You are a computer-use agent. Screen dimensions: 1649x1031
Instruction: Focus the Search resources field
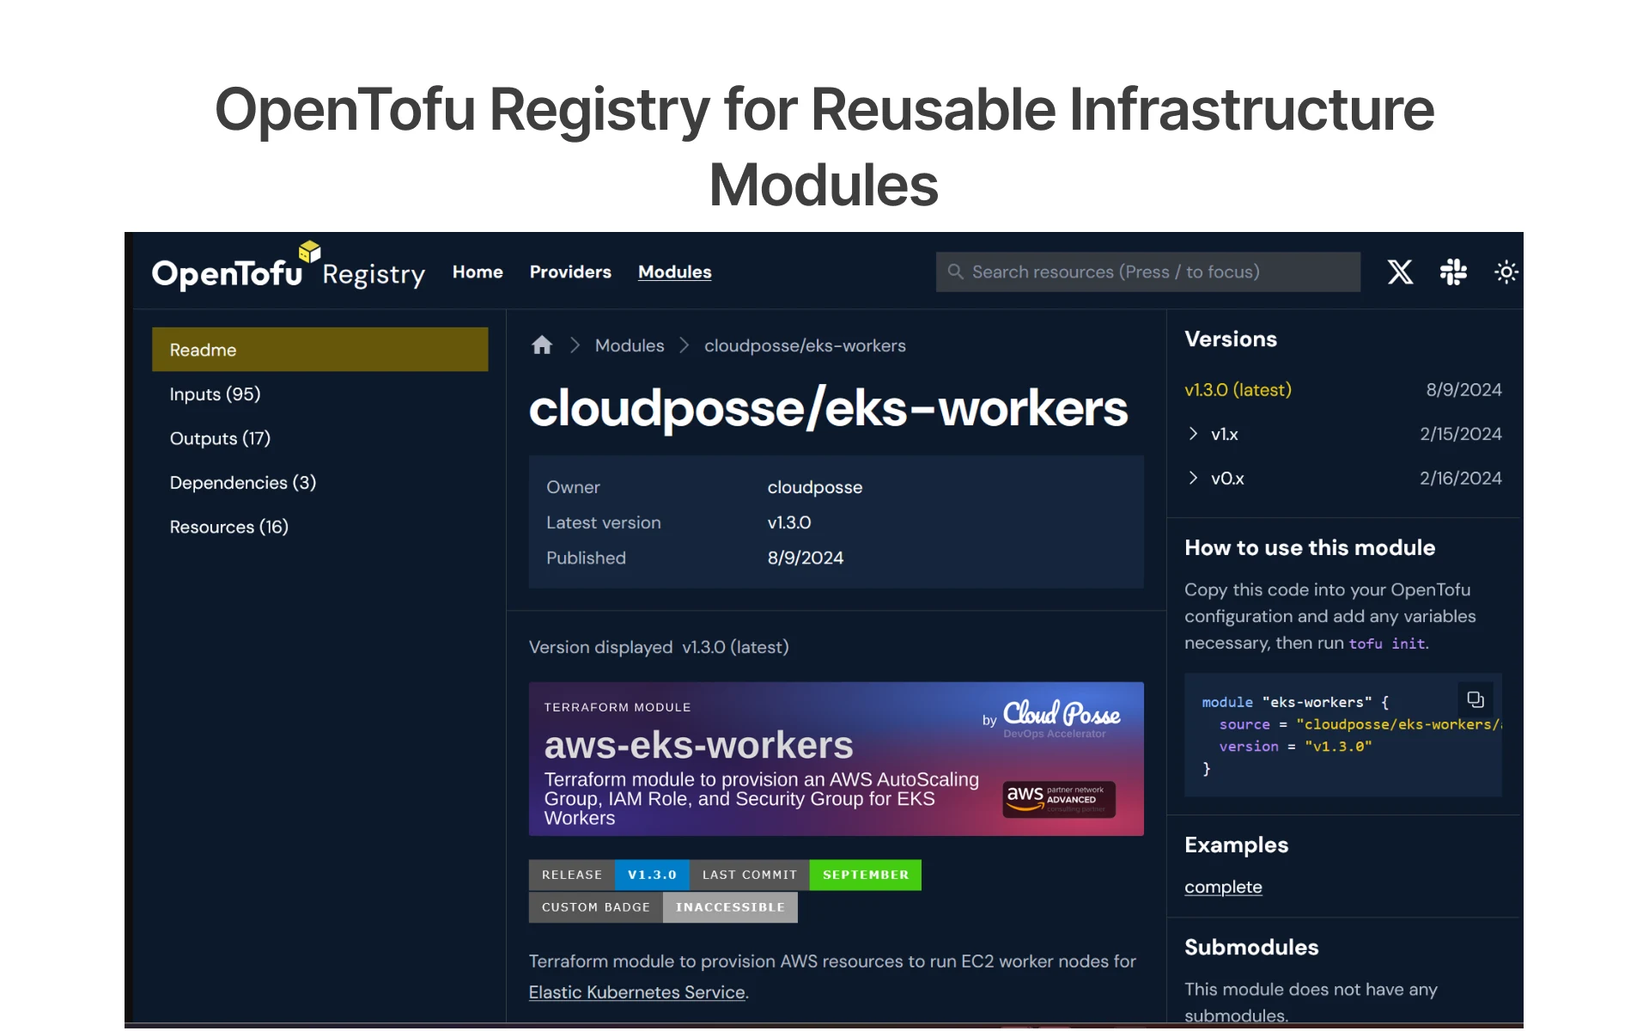click(1148, 271)
